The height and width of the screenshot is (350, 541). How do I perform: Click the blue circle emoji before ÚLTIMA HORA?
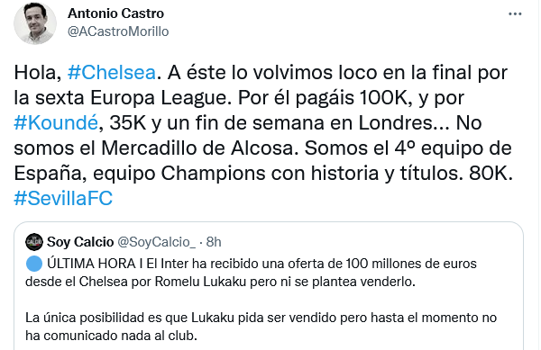34,264
